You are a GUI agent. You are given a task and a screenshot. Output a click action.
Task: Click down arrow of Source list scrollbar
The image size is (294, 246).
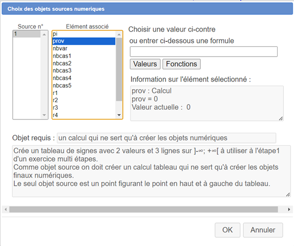click(44, 115)
